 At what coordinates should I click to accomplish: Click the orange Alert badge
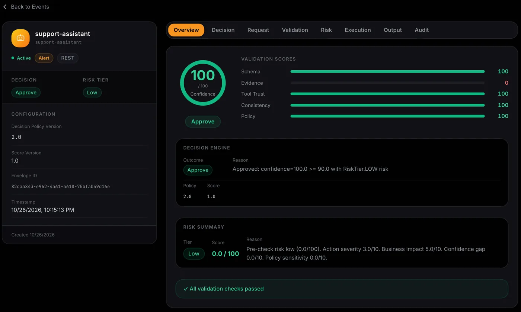click(44, 58)
